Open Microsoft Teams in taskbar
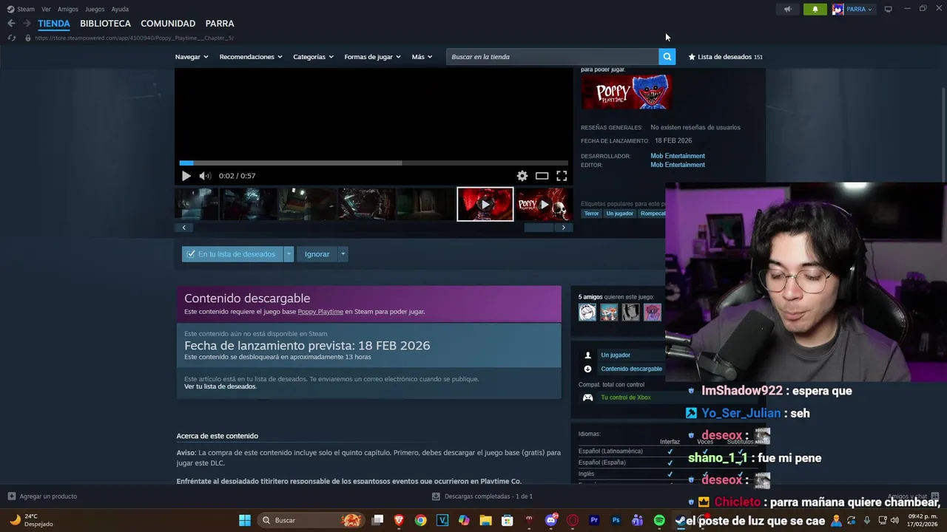The height and width of the screenshot is (532, 947). point(637,520)
